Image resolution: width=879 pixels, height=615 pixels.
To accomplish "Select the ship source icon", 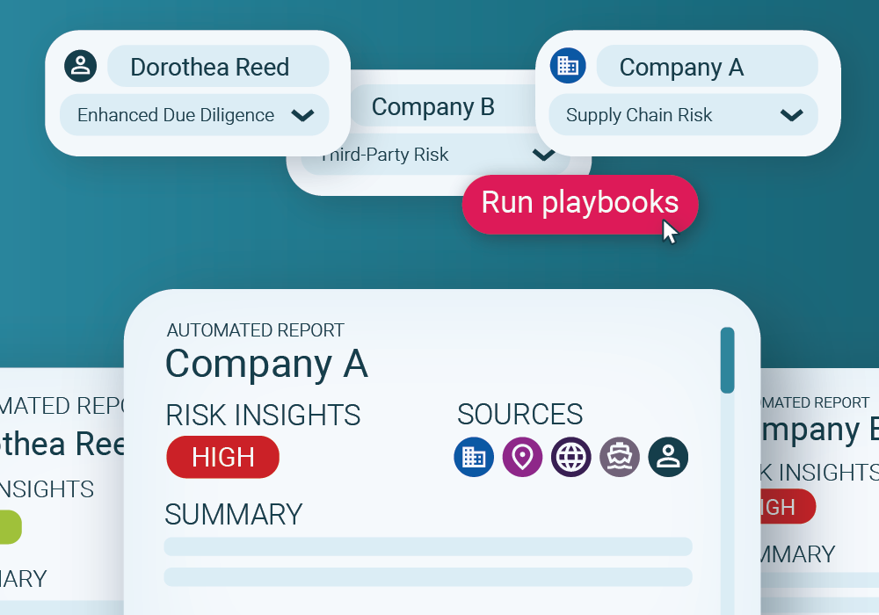I will tap(620, 457).
